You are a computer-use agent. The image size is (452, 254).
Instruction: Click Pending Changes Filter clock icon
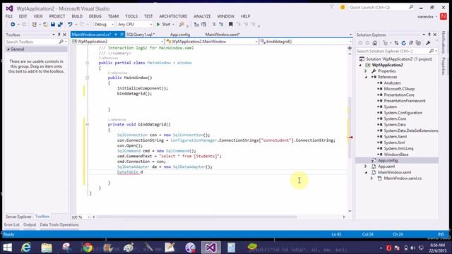(x=386, y=43)
